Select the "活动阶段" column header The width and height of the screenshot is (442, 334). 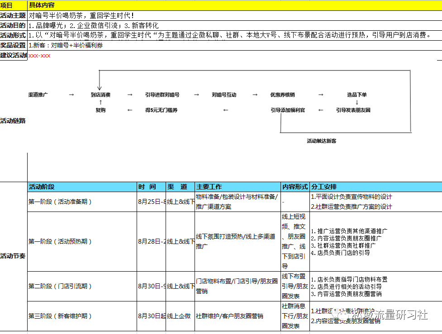pyautogui.click(x=82, y=187)
